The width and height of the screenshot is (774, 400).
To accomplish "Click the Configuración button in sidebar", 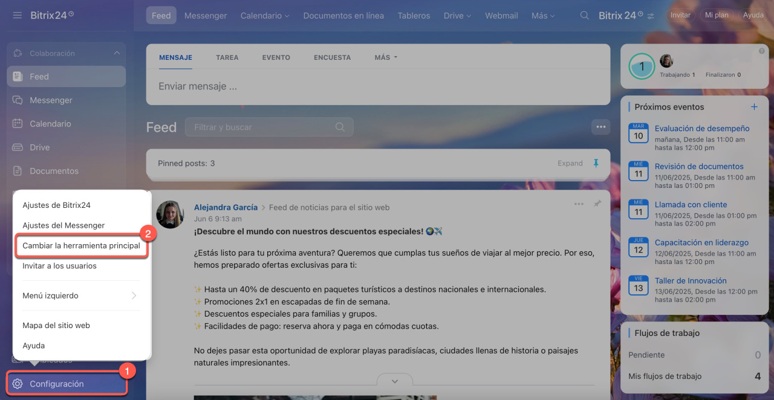I will tap(57, 384).
